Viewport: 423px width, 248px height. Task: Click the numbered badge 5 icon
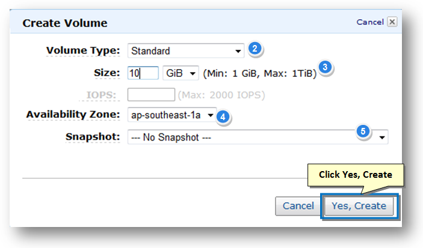(x=363, y=131)
